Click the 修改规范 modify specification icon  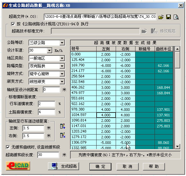[x=154, y=31]
